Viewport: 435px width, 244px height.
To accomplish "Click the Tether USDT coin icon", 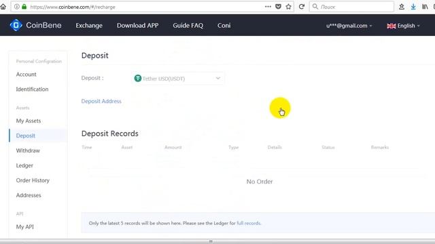I will (137, 79).
